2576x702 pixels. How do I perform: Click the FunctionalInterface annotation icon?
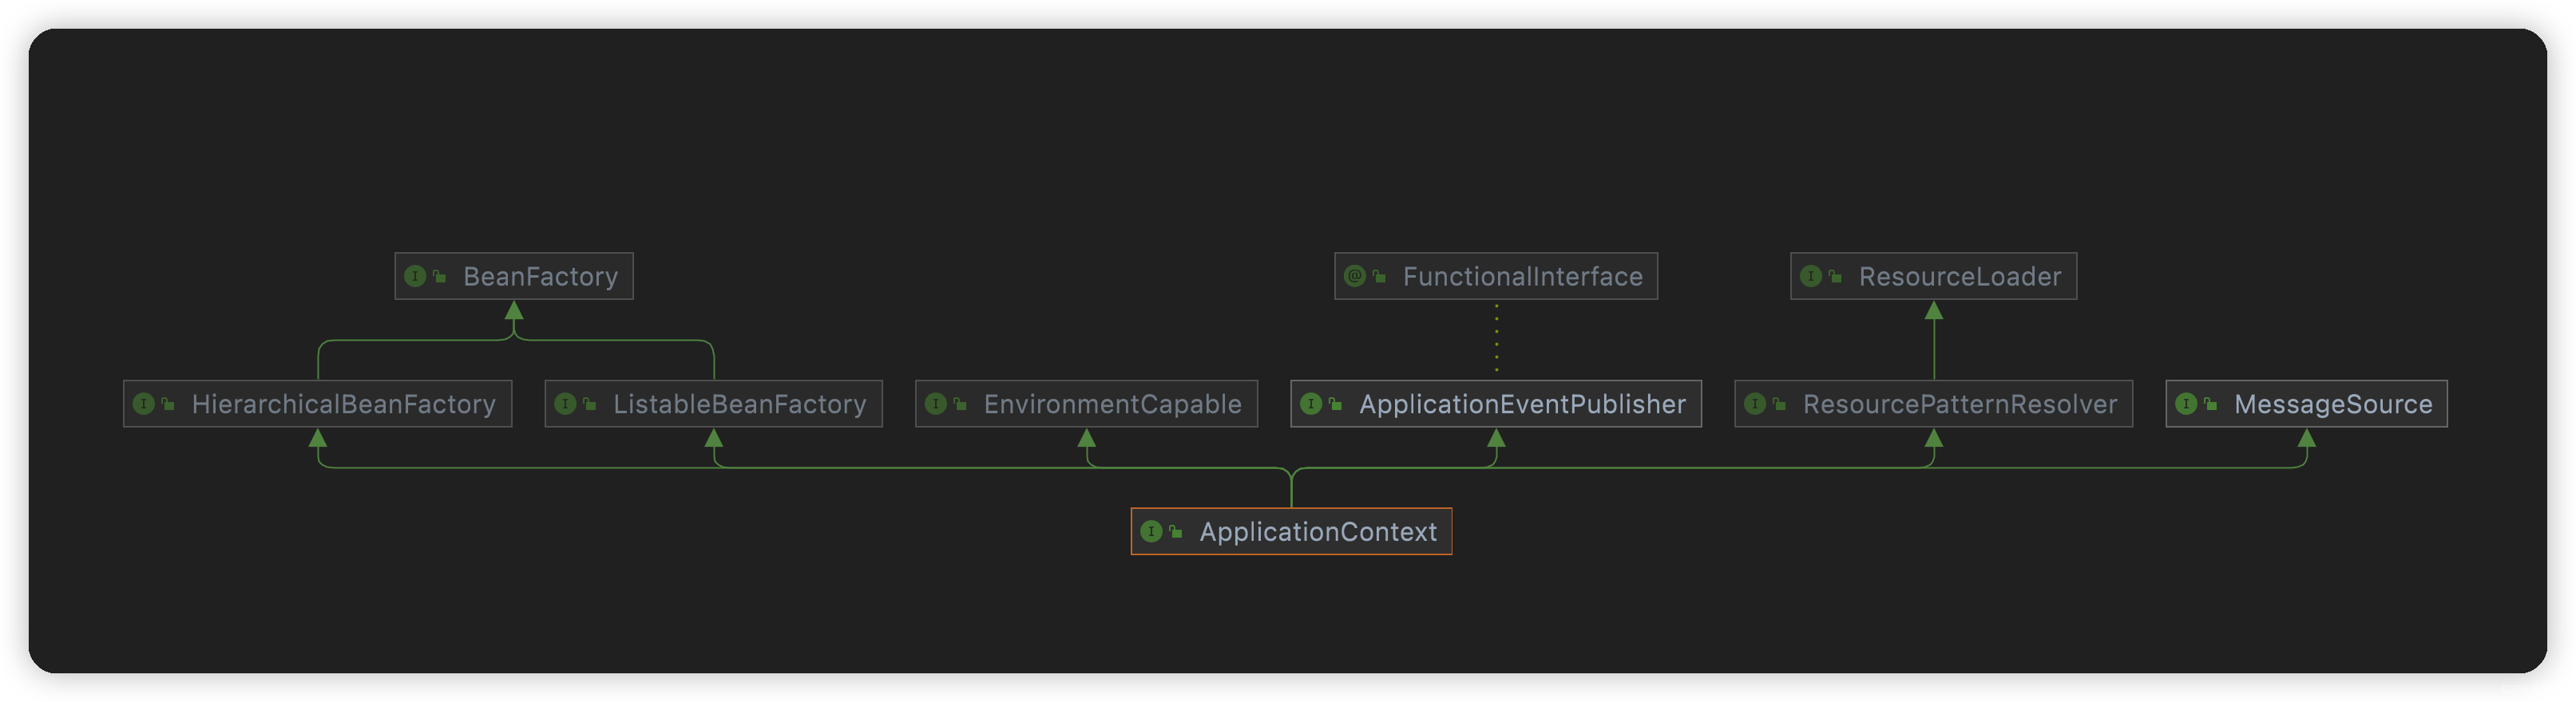click(x=1355, y=275)
